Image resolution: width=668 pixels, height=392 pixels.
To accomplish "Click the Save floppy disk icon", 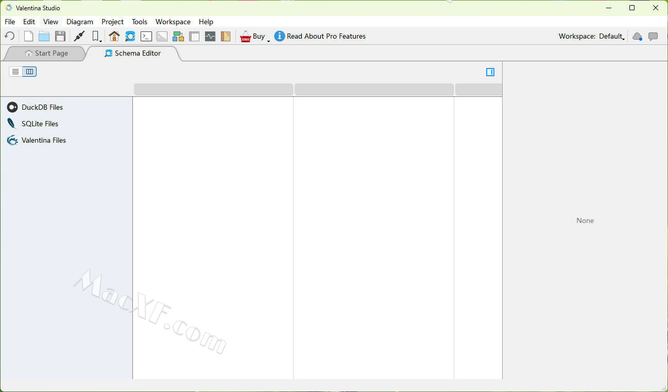I will coord(60,36).
